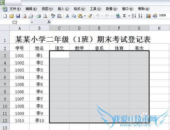Expand the Paste options dropdown arrow
The image size is (170, 130).
pos(85,16)
